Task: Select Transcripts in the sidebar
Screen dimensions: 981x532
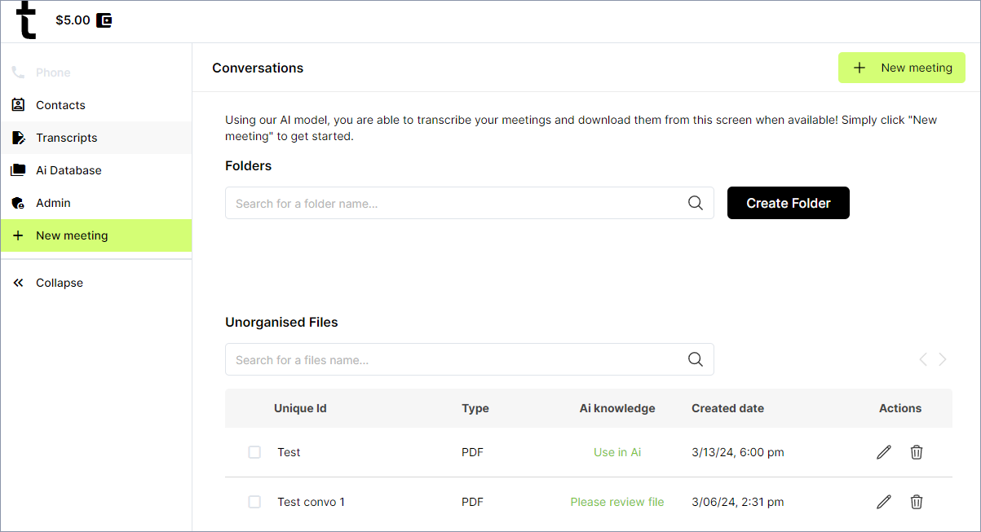Action: [96, 138]
